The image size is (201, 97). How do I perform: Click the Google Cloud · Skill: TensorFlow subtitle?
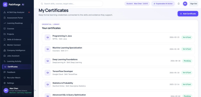coord(65,74)
